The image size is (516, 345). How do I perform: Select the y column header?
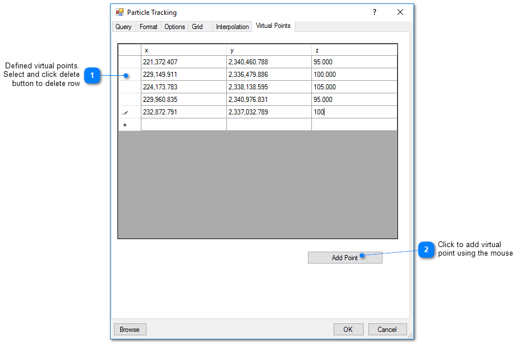pyautogui.click(x=269, y=50)
